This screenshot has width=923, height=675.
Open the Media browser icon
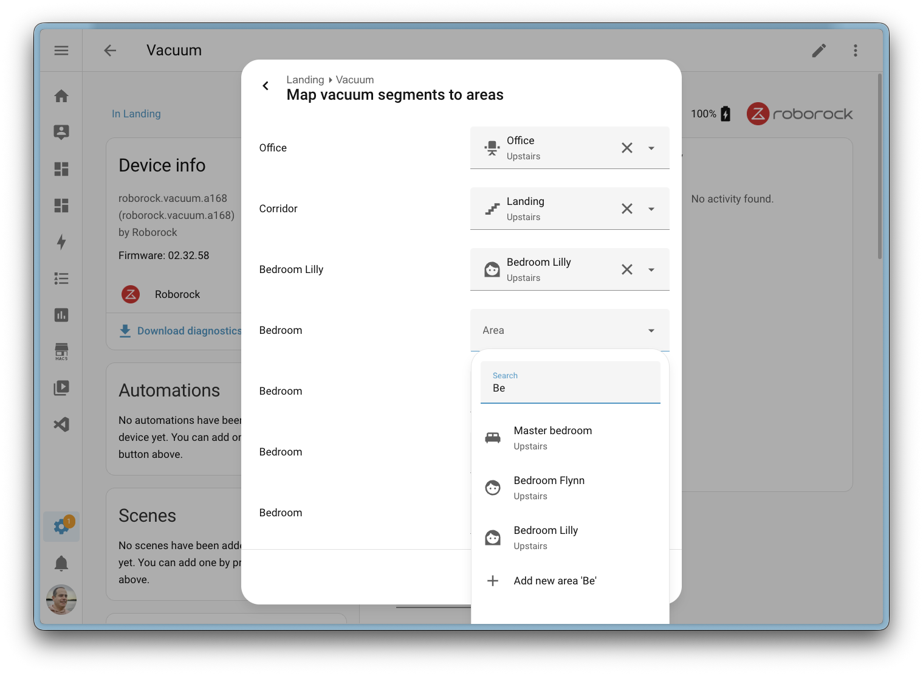point(61,387)
